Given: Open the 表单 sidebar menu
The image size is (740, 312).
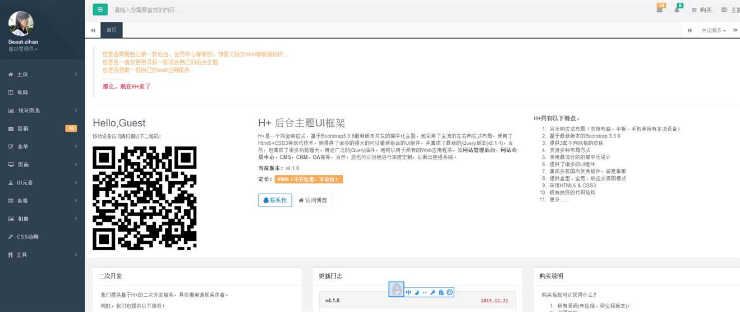Looking at the screenshot, I should [x=42, y=146].
